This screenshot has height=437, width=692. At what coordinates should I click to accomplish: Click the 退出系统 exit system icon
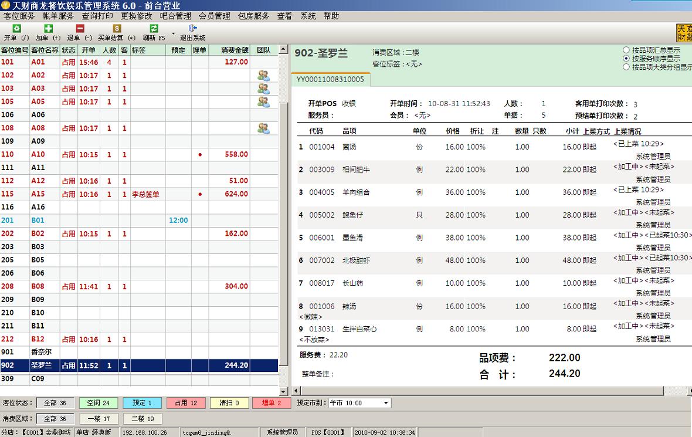pos(192,28)
